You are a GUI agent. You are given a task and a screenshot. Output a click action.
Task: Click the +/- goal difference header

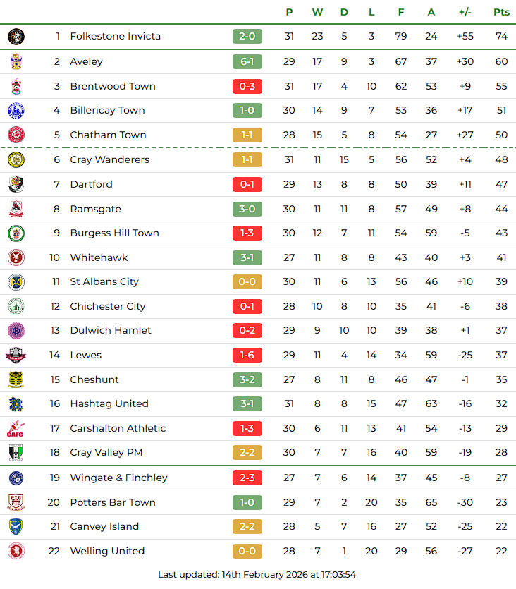coord(465,12)
